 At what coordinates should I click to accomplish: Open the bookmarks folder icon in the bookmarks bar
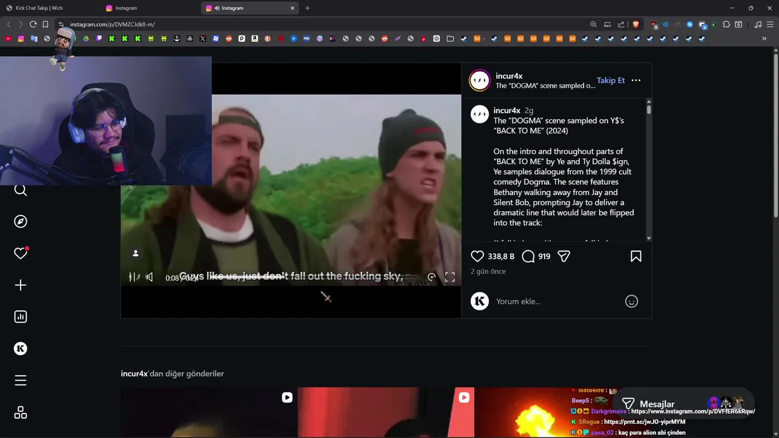pos(450,38)
